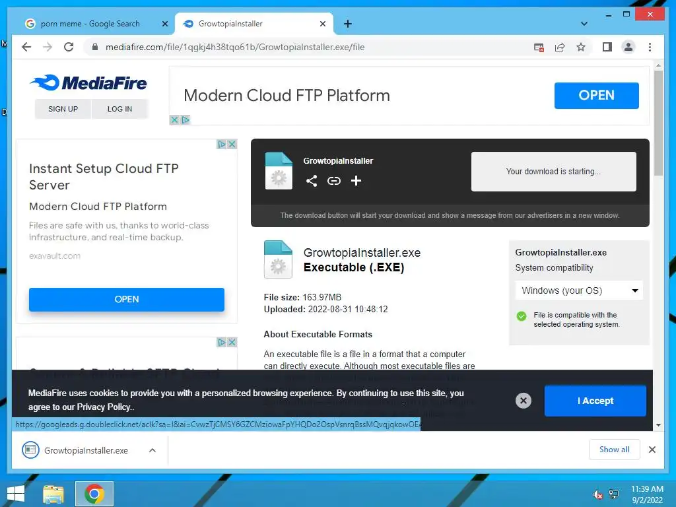Open File Explorer from the taskbar
Viewport: 676px width, 507px height.
tap(53, 494)
